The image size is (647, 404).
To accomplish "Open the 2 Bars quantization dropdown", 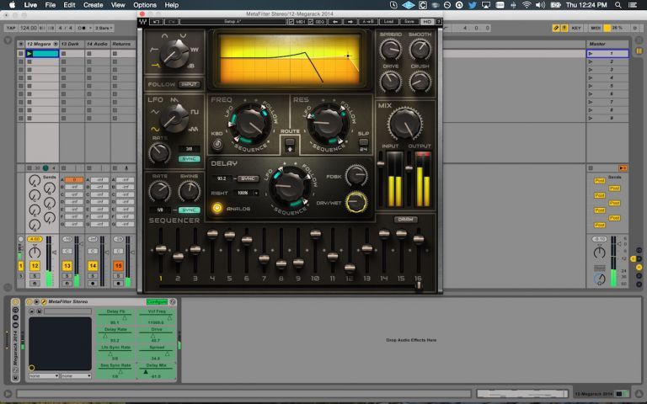I will point(104,28).
